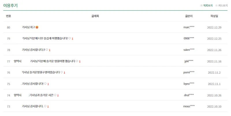Open review 76 about 영월구경
This screenshot has height=116, width=231.
(x=41, y=72)
